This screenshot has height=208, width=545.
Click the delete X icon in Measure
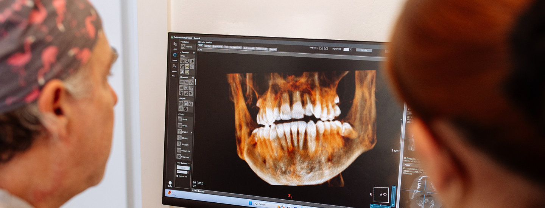coord(191,93)
